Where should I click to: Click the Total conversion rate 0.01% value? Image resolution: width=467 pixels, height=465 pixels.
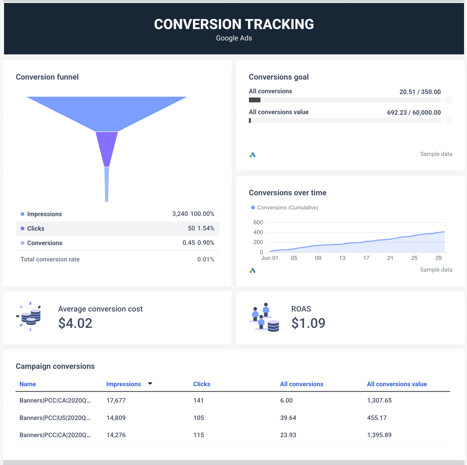pos(206,259)
